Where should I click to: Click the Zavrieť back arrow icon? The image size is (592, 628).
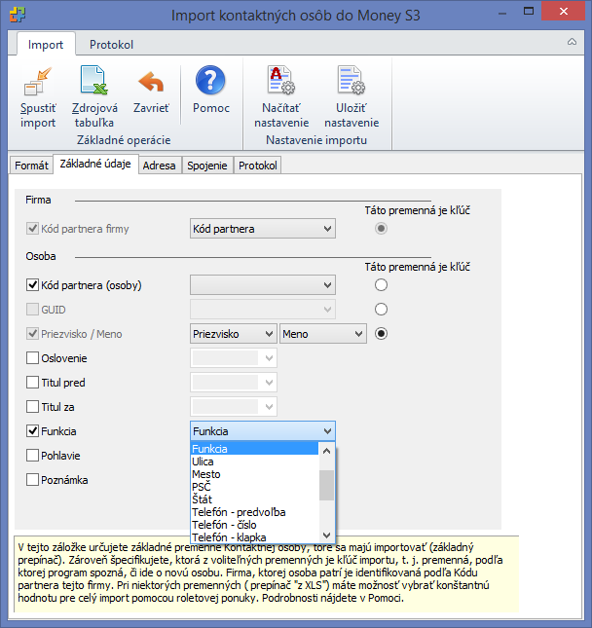coord(151,82)
